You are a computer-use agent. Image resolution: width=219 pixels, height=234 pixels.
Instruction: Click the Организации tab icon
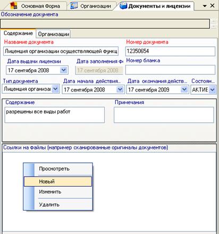click(x=74, y=6)
